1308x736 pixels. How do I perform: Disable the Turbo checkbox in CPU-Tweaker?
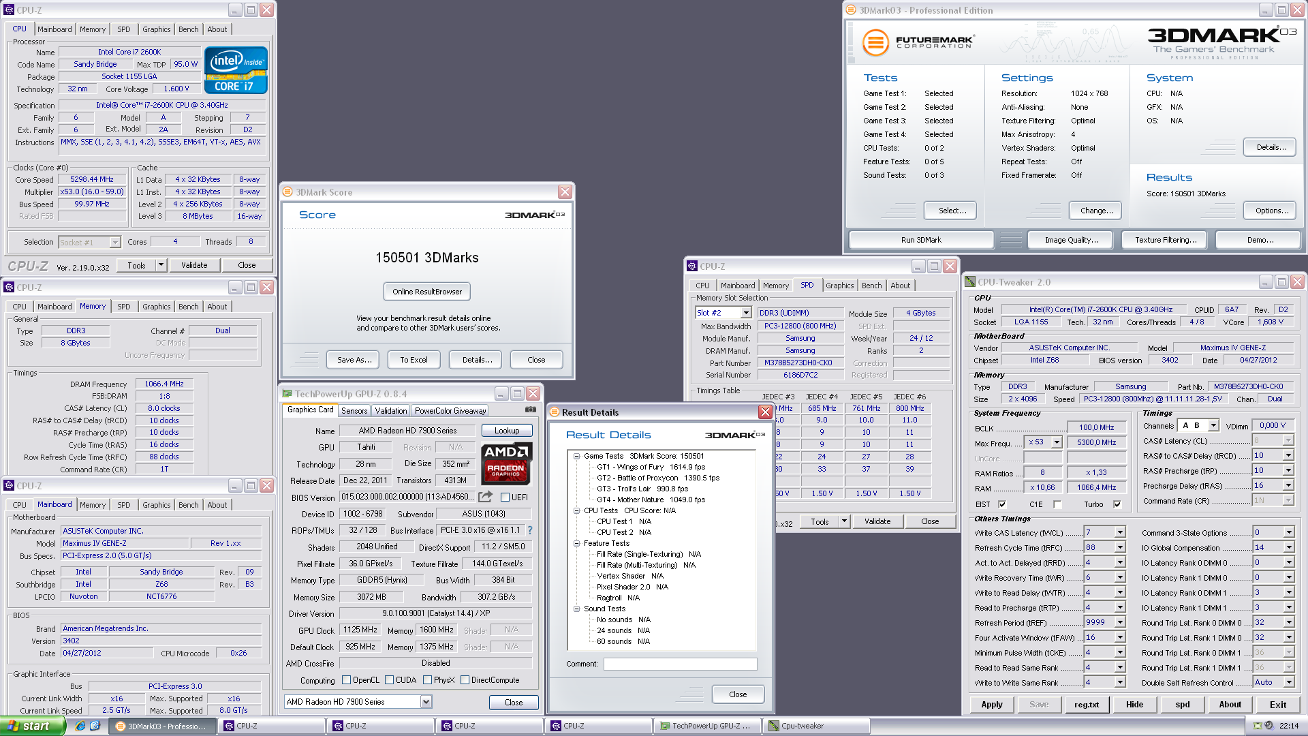click(1117, 504)
